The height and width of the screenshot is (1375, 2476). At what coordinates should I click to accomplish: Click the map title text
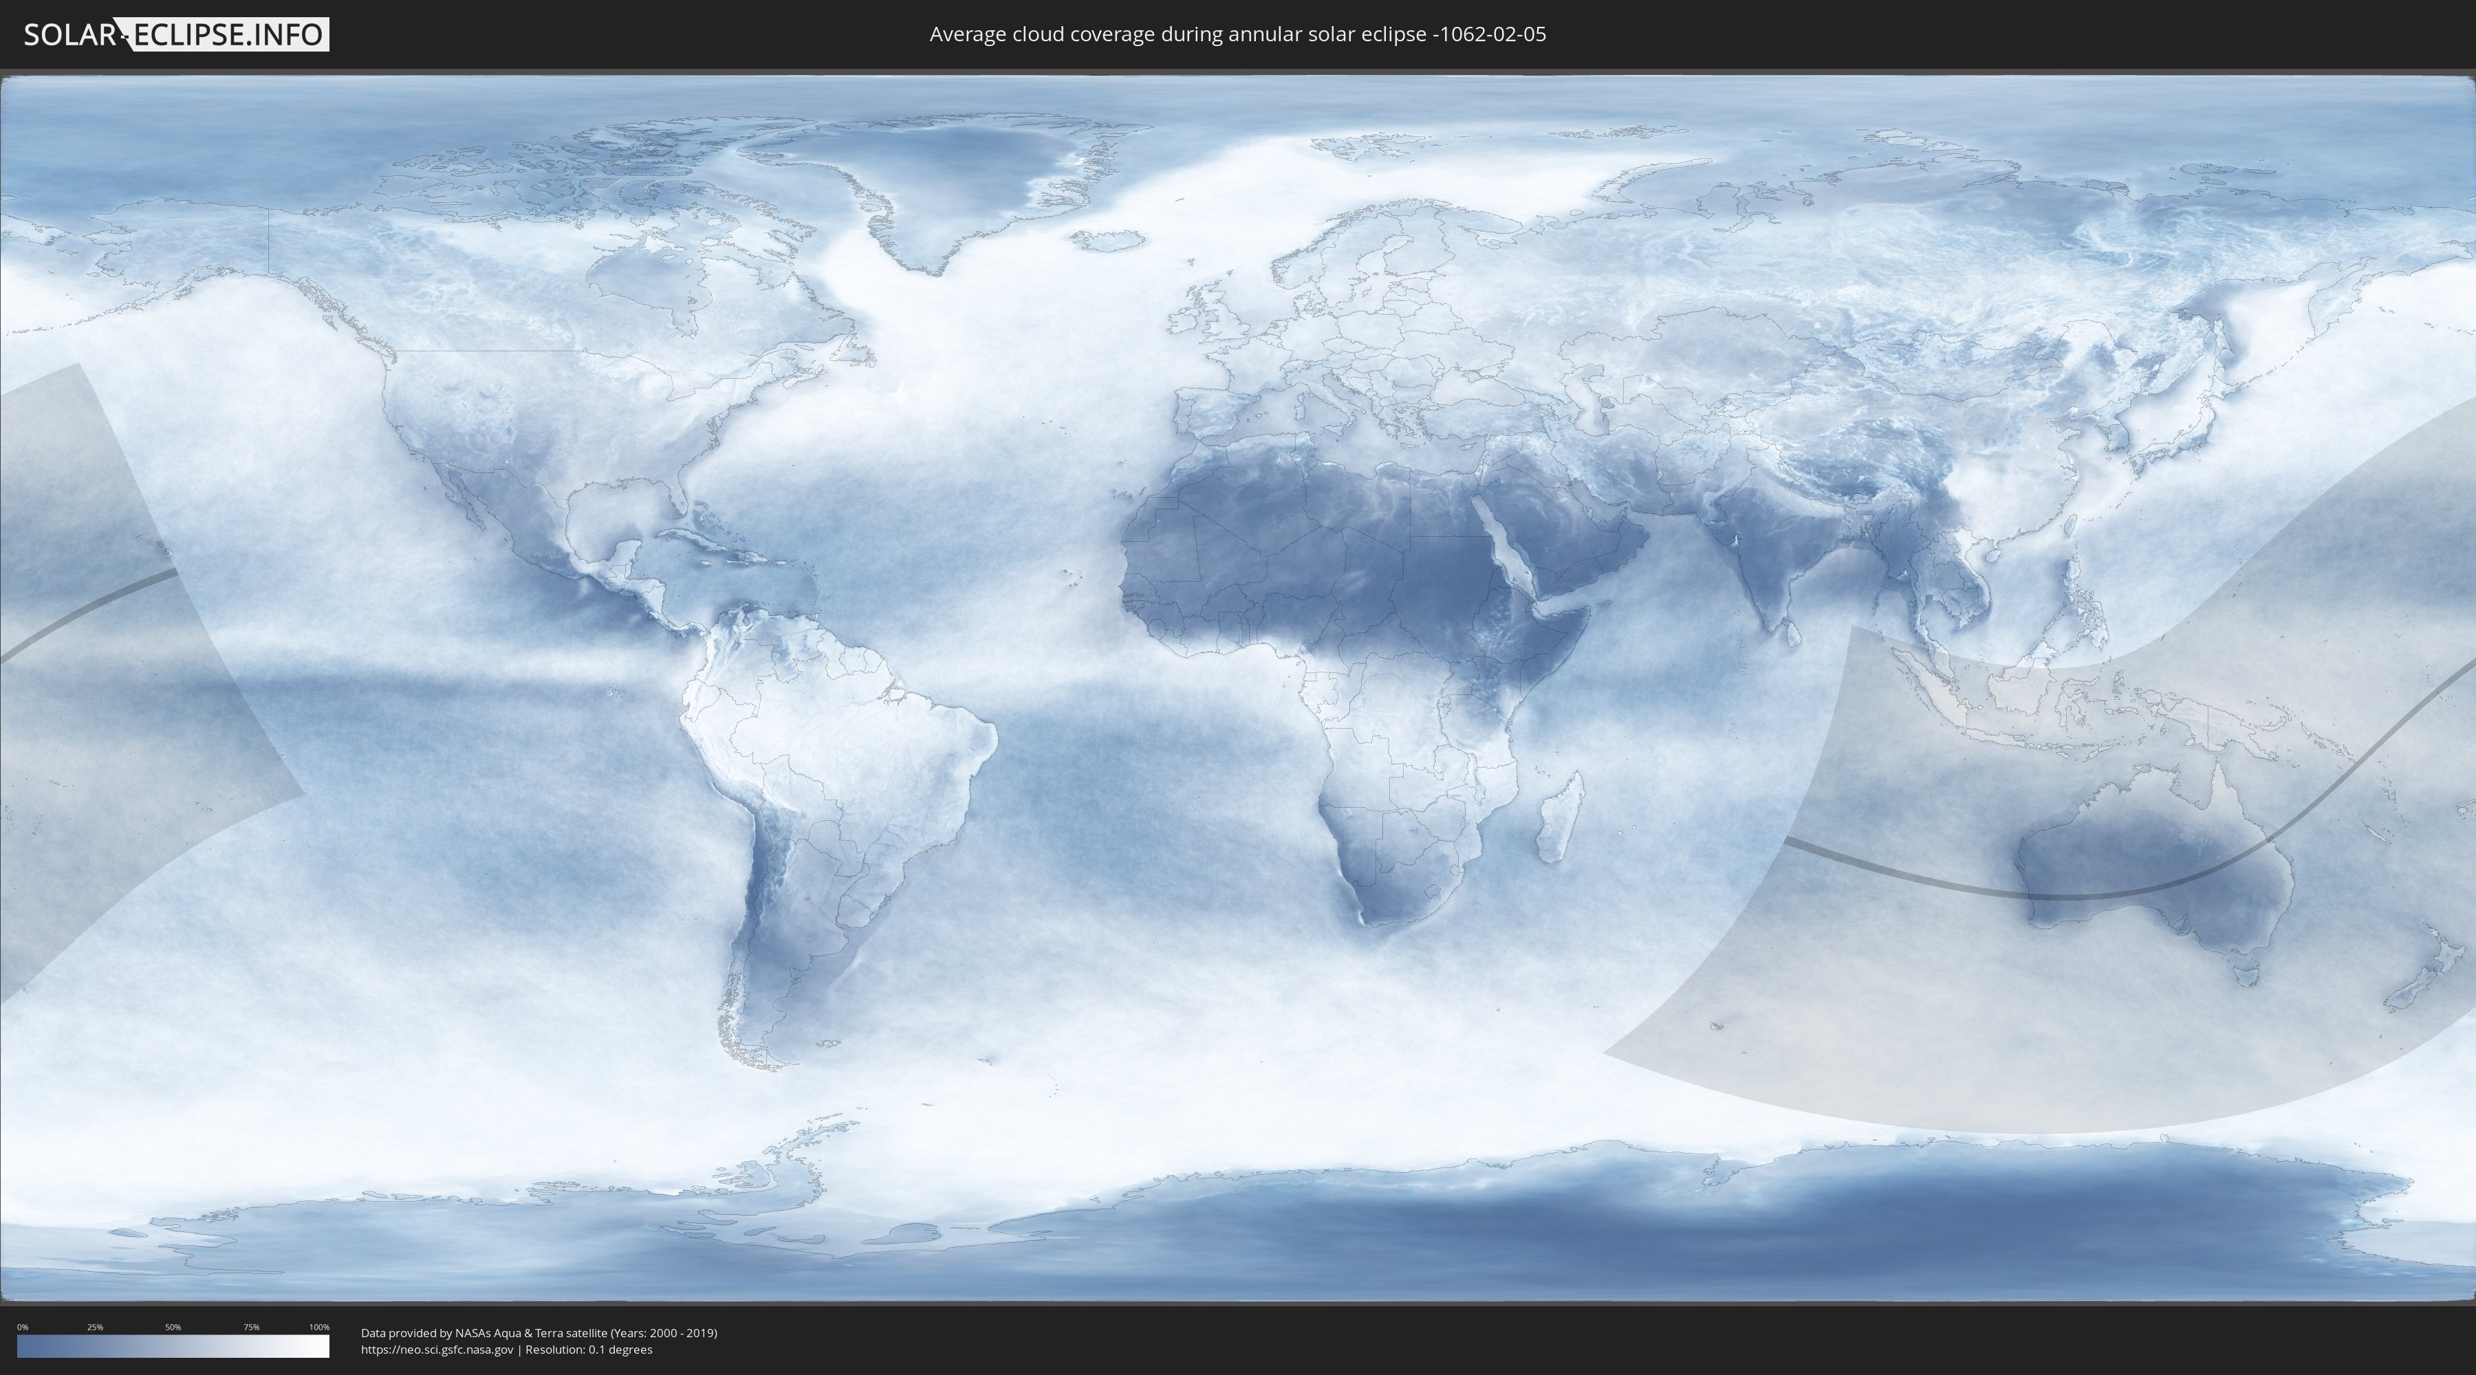[1237, 34]
